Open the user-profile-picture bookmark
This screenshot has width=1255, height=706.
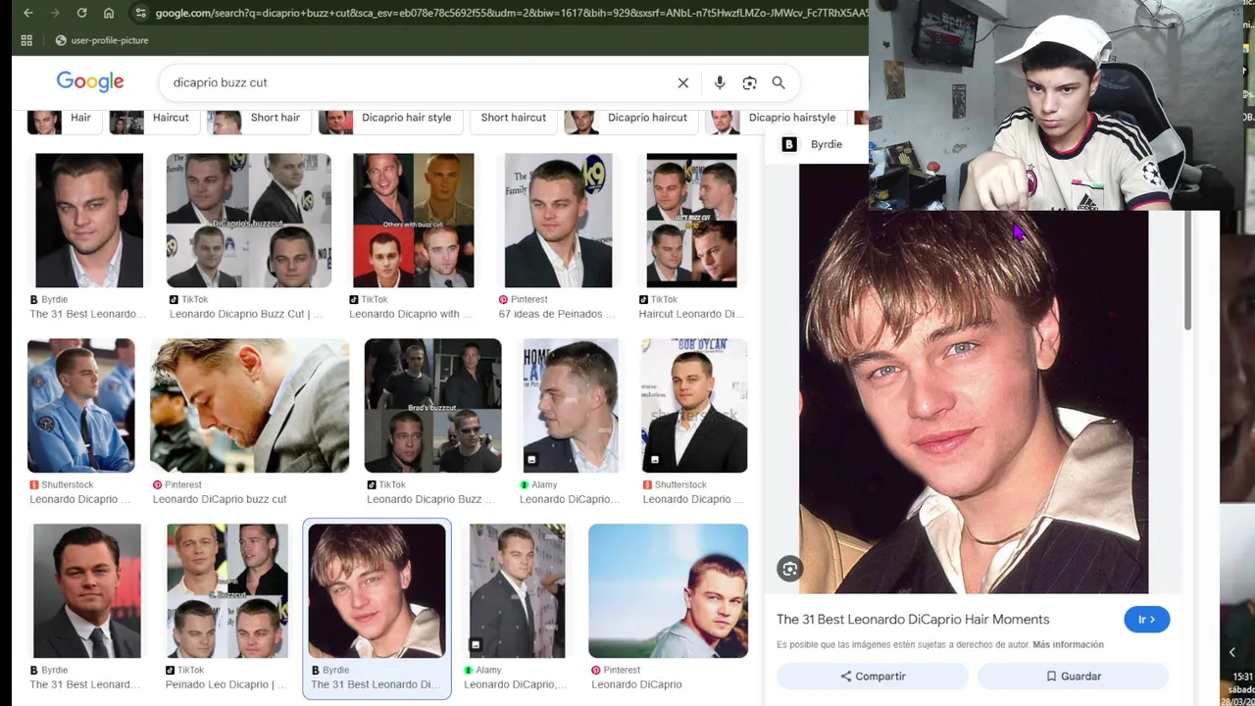pos(101,40)
